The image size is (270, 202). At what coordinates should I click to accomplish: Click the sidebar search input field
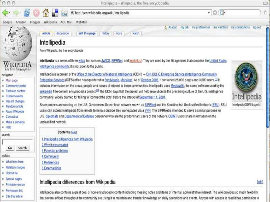[x=17, y=142]
